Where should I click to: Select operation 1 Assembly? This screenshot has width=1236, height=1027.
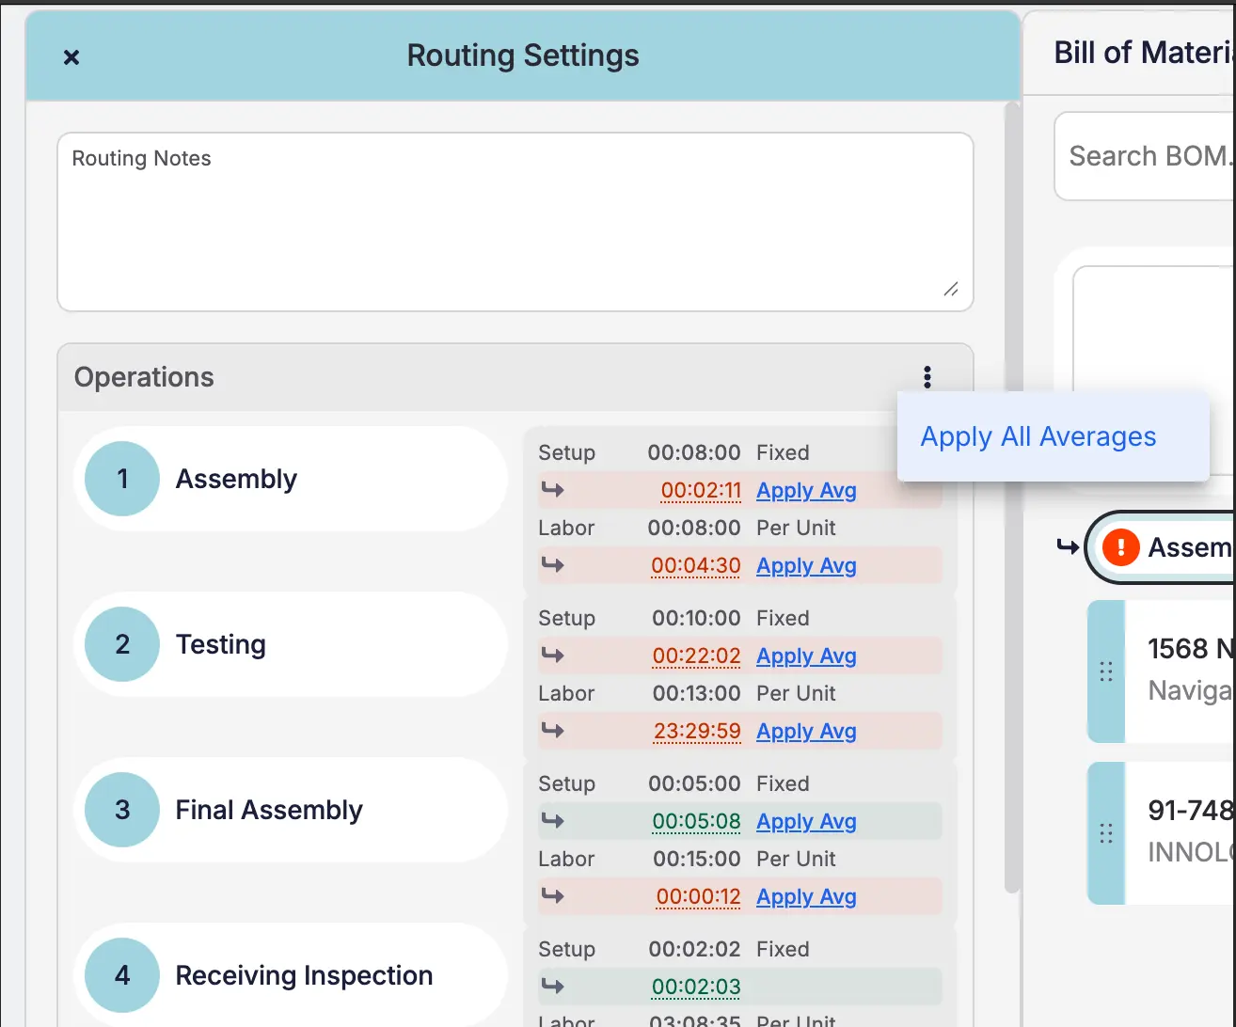[291, 479]
